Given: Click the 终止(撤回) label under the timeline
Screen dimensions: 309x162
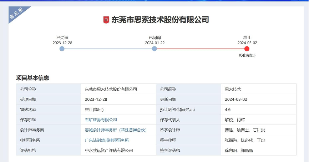Looking at the screenshot, I should (x=247, y=55).
